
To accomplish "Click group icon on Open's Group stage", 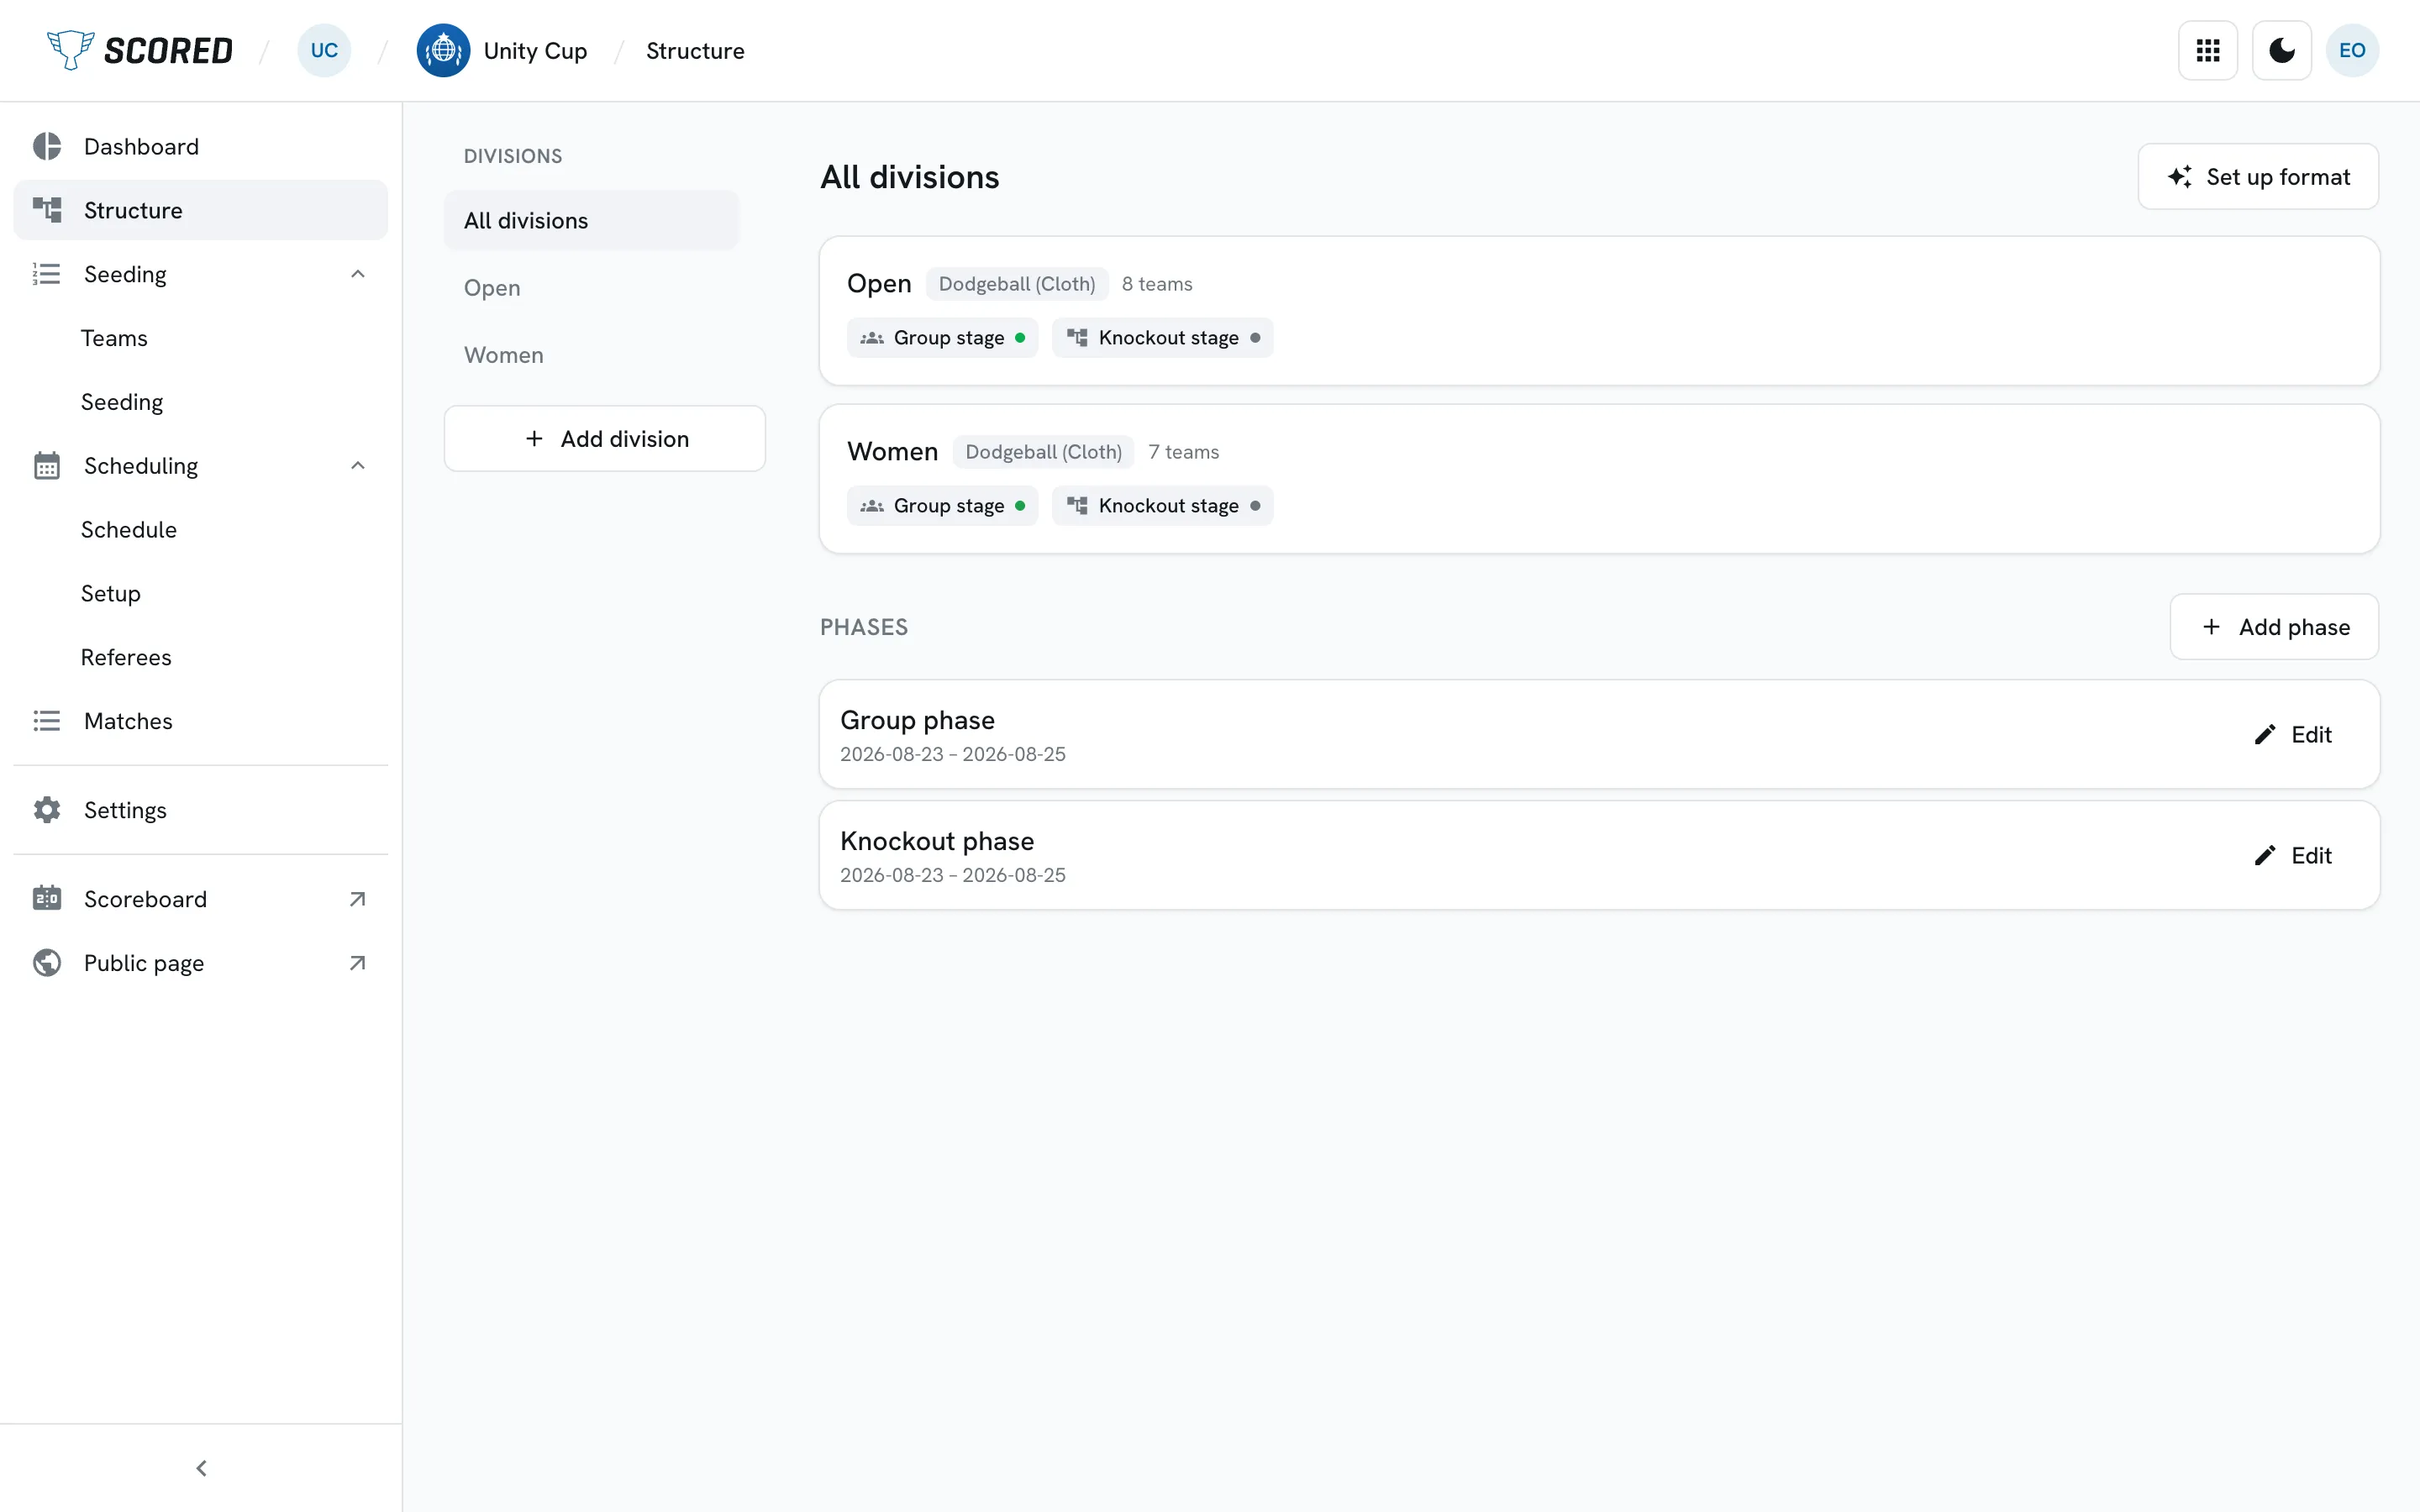I will 872,338.
